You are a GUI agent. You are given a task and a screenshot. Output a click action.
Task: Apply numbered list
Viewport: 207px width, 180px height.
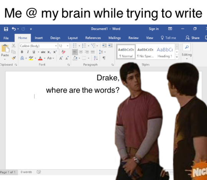tap(84, 46)
